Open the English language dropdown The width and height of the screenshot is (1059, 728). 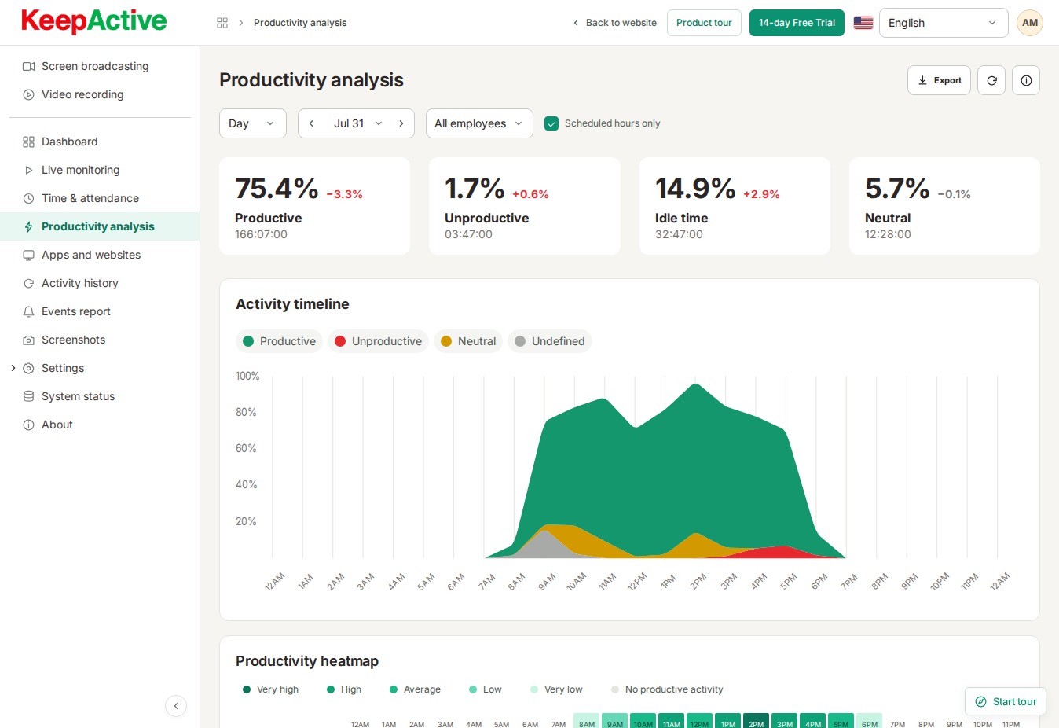pyautogui.click(x=944, y=23)
